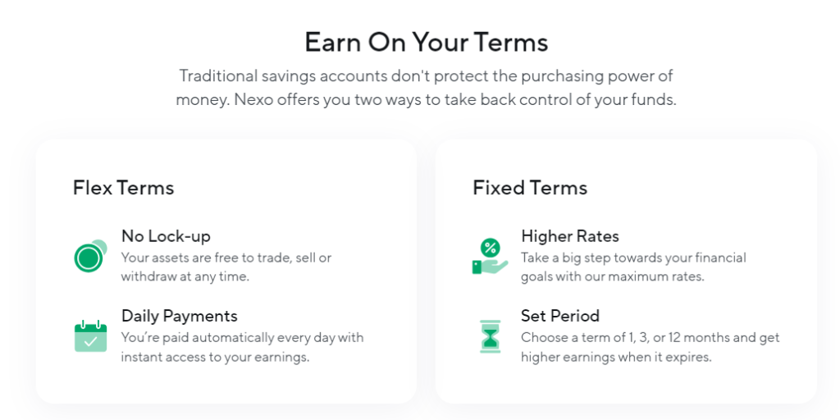Screen dimensions: 840x420
Task: Select the Flex Terms heading
Action: (x=123, y=188)
